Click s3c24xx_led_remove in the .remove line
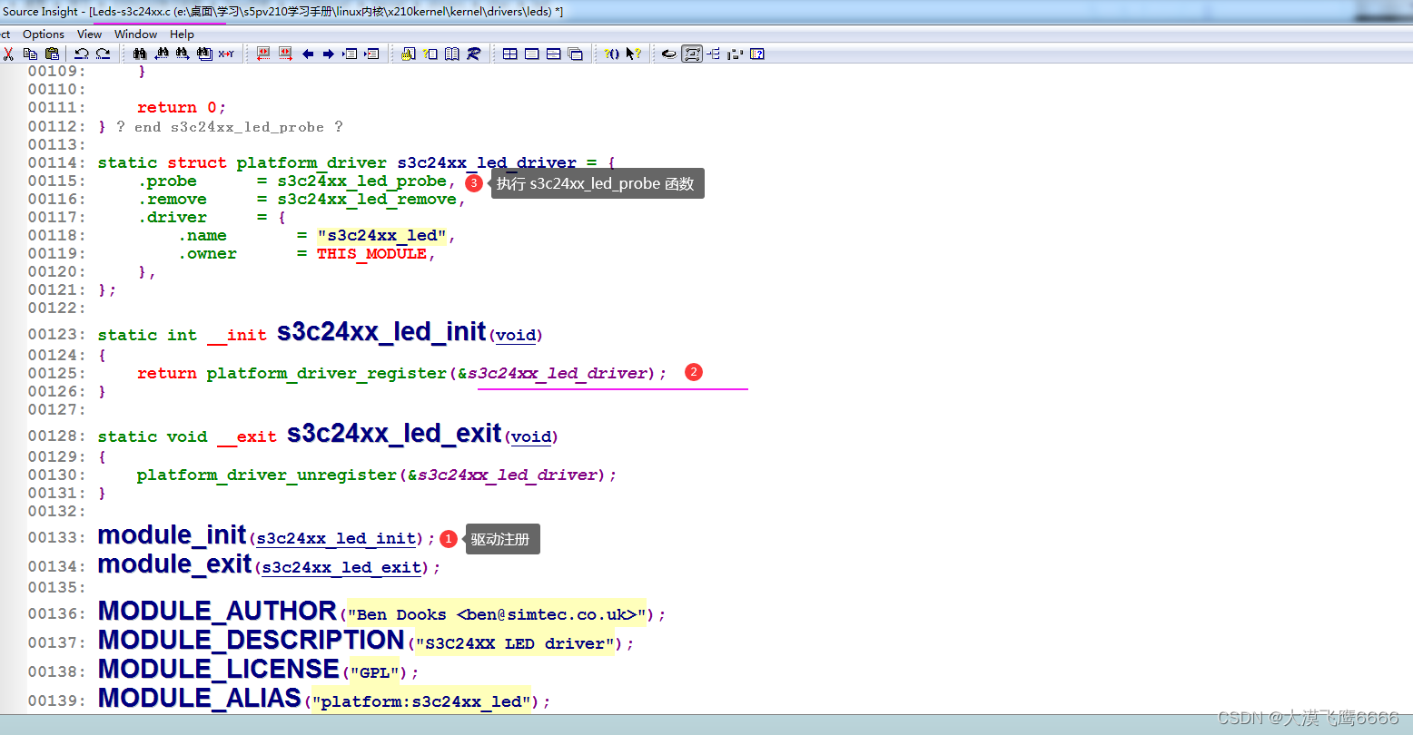 (367, 199)
